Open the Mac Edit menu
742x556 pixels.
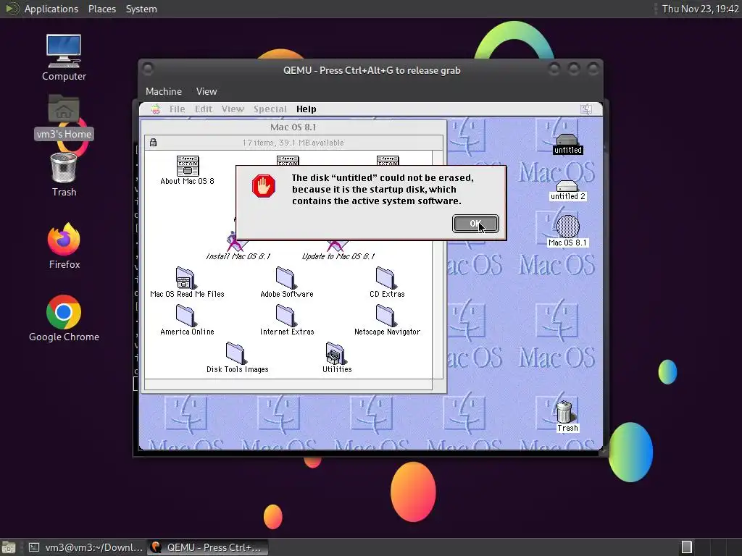pos(204,109)
